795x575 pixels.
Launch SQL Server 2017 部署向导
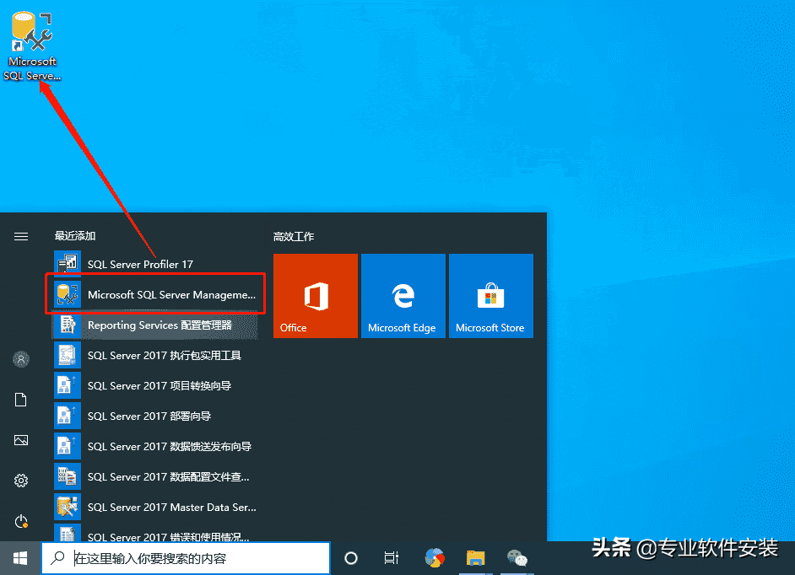[x=155, y=416]
